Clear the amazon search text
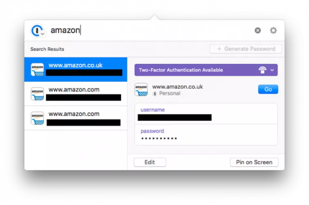 pyautogui.click(x=257, y=30)
